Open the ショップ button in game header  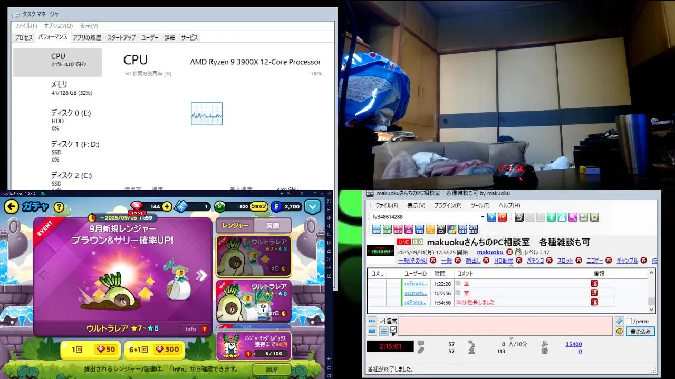pyautogui.click(x=258, y=207)
